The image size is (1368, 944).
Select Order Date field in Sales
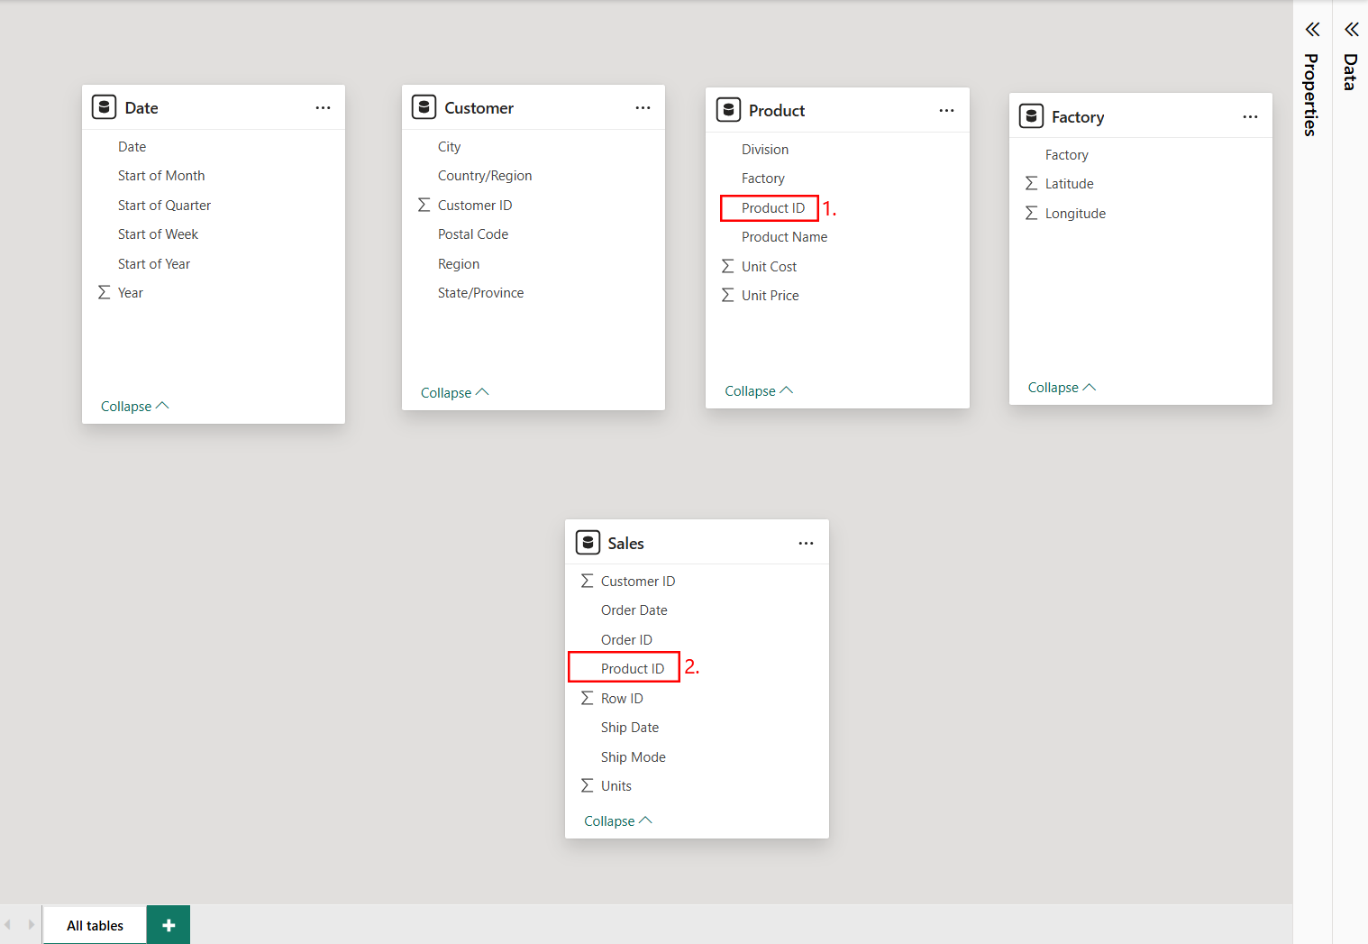634,610
